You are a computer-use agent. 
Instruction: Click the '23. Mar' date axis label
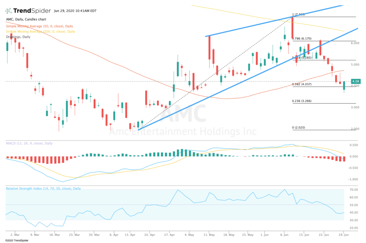click(74, 235)
